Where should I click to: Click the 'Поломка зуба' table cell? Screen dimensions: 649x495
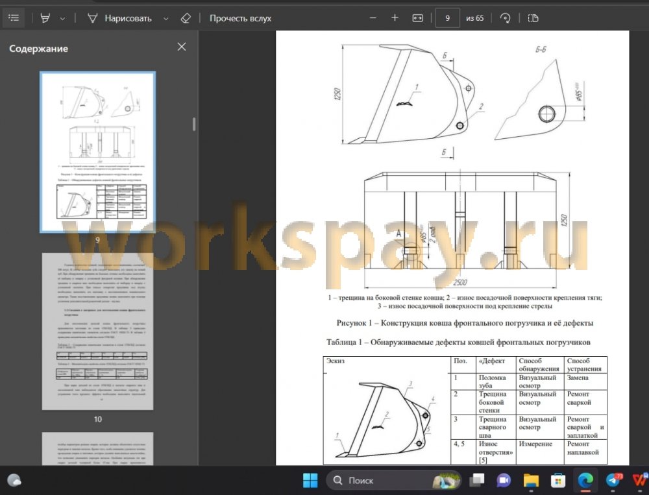tap(495, 381)
